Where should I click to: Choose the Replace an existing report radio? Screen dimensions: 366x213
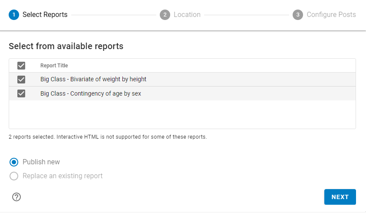point(14,176)
